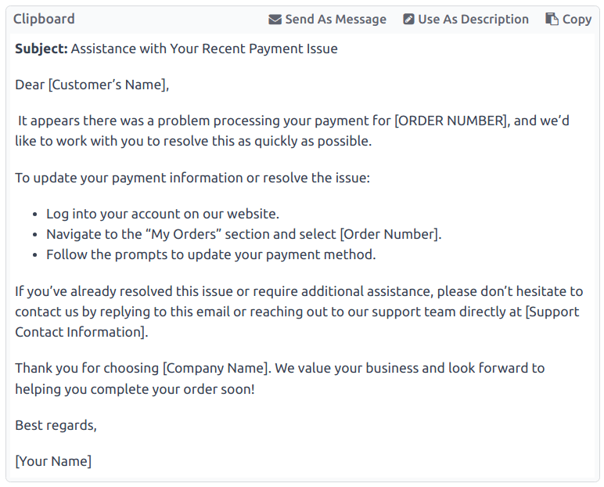Click the pencil icon beside Use As Description

pos(408,20)
